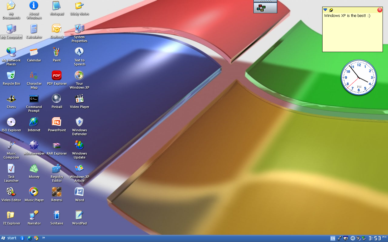The width and height of the screenshot is (388, 242).
Task: Open the sticky note dropdown arrow menu
Action: click(325, 10)
